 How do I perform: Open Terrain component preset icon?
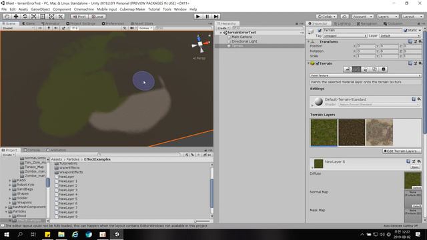[x=415, y=63]
